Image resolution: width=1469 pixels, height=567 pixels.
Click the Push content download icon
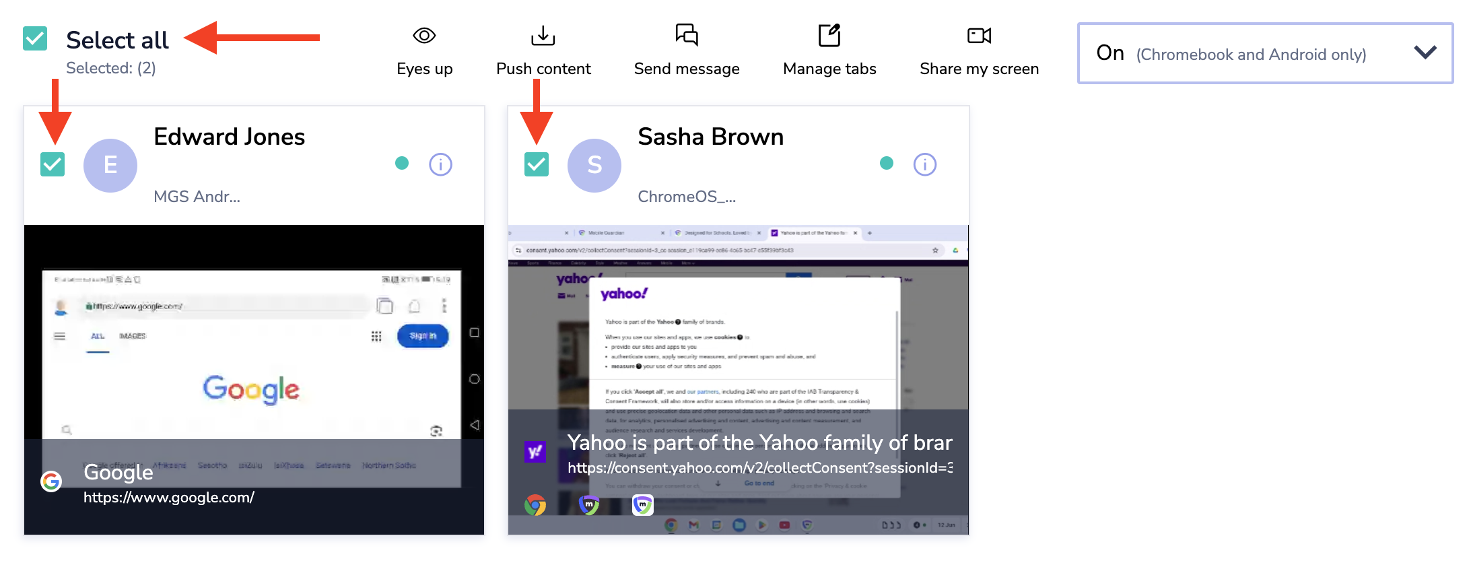point(543,36)
